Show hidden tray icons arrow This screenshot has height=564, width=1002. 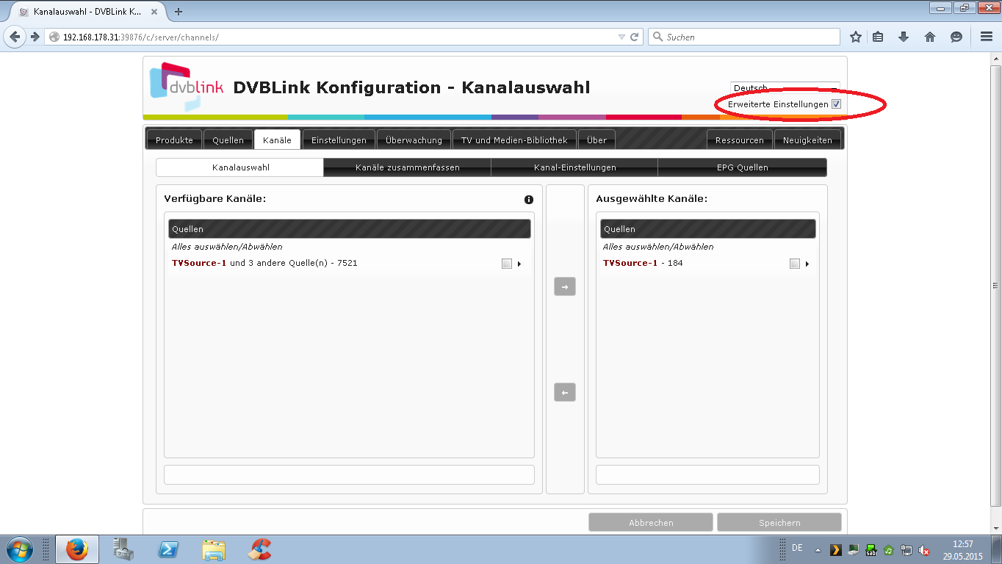[818, 550]
